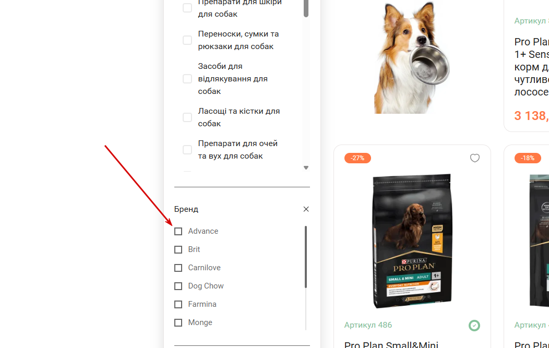The width and height of the screenshot is (549, 348).
Task: Click the category list scrollbar thumb
Action: pos(306,8)
